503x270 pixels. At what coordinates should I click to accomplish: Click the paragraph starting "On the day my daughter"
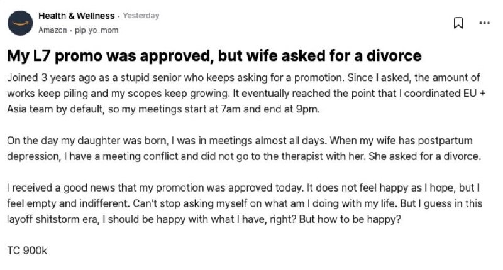click(244, 148)
